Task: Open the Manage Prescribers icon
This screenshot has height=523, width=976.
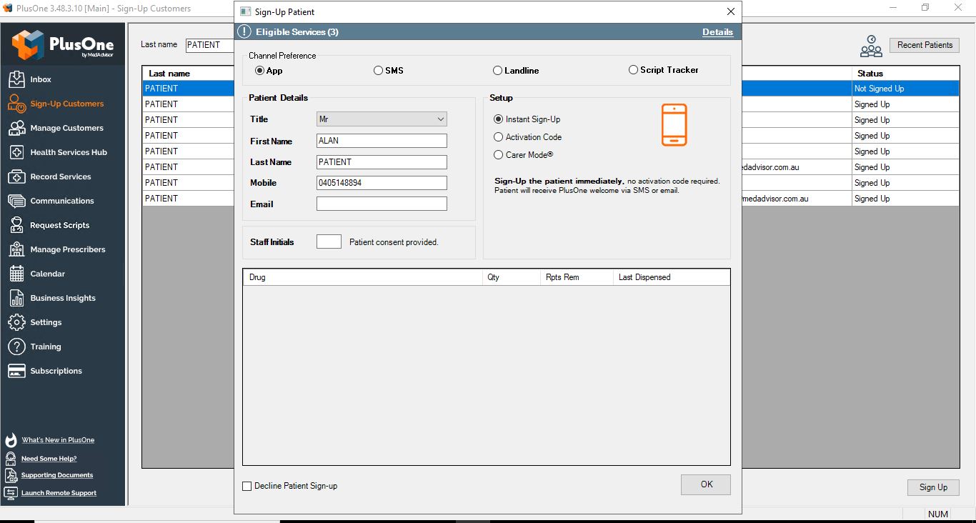Action: pyautogui.click(x=17, y=249)
